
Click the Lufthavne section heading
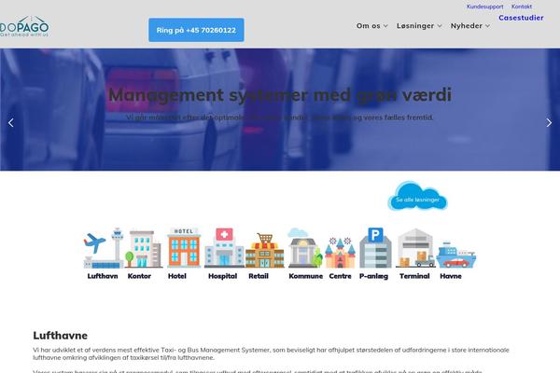[x=60, y=335]
